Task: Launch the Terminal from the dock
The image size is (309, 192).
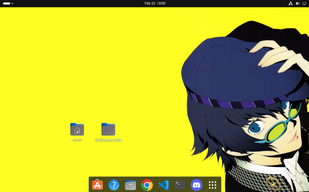Action: click(180, 185)
